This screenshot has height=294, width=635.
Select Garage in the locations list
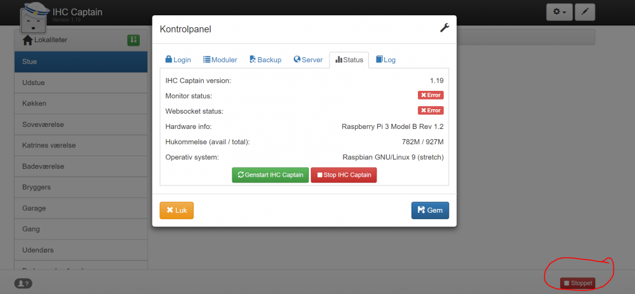click(x=81, y=208)
